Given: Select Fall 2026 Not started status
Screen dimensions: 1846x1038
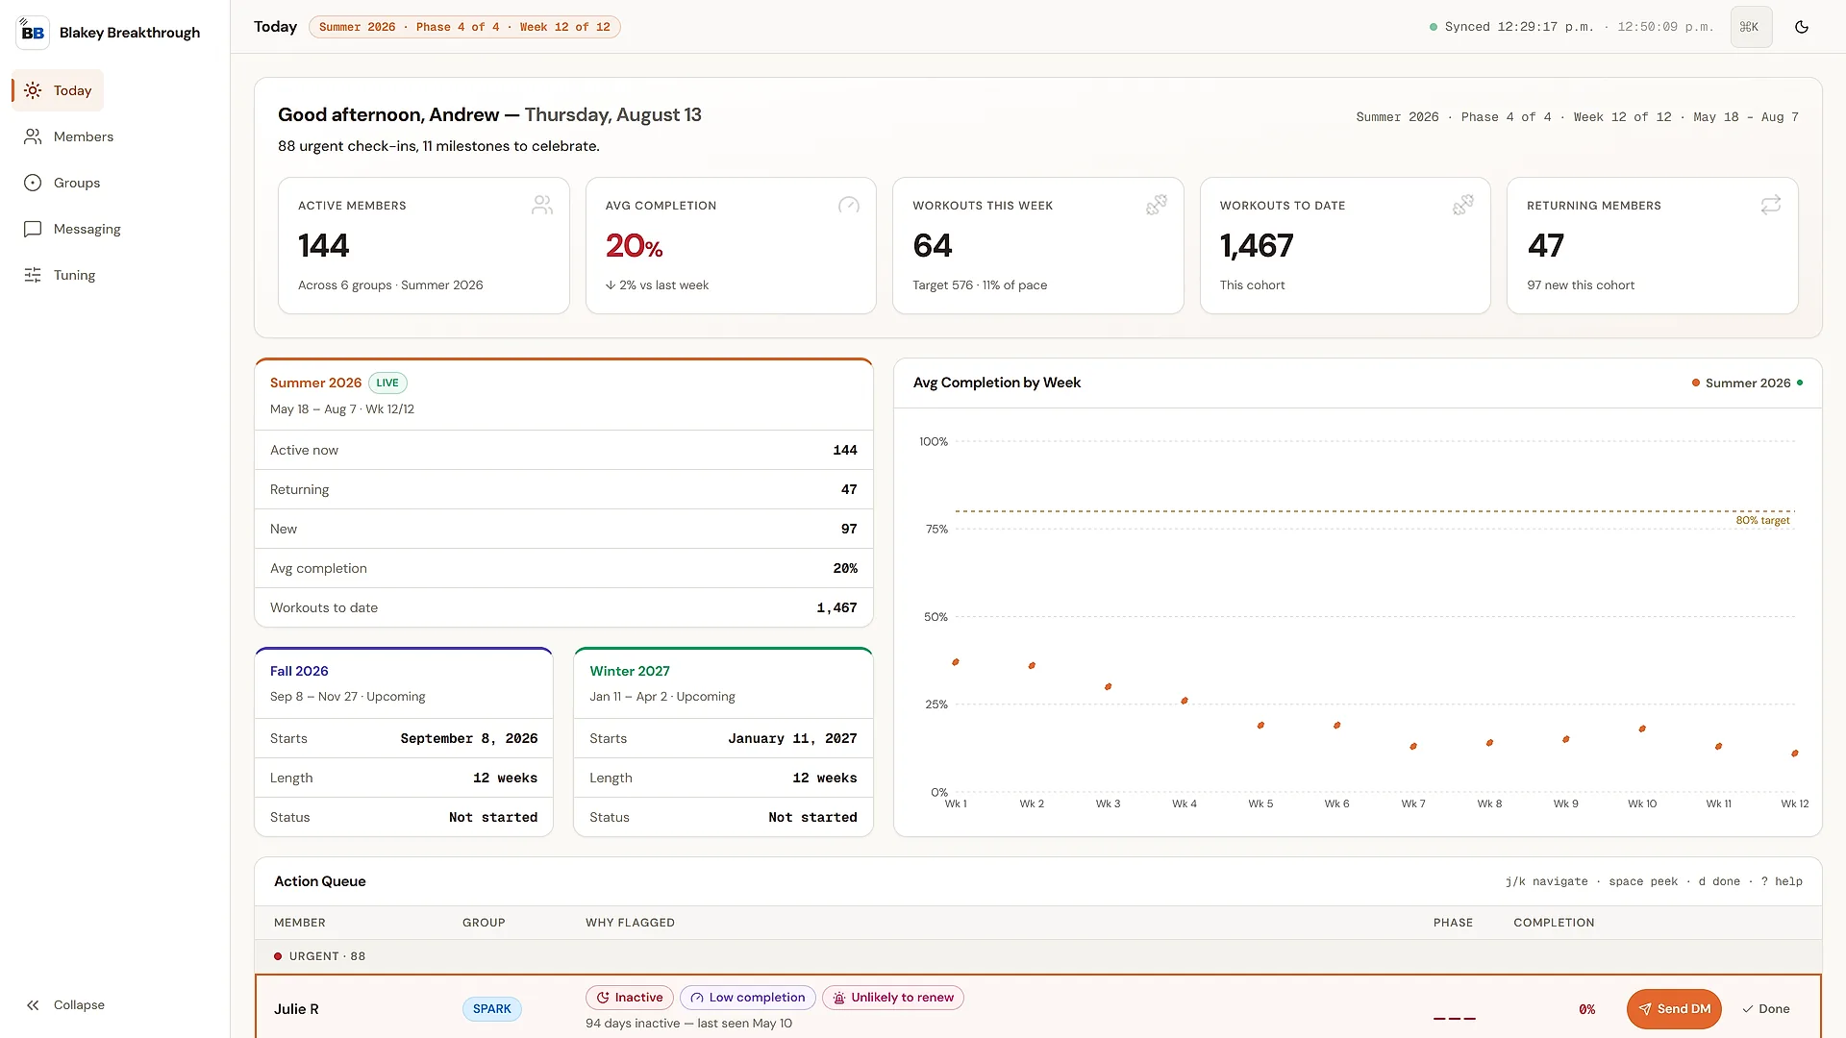Looking at the screenshot, I should pos(493,817).
